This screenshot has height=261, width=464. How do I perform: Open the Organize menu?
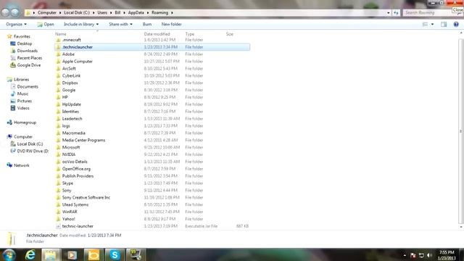click(x=16, y=24)
